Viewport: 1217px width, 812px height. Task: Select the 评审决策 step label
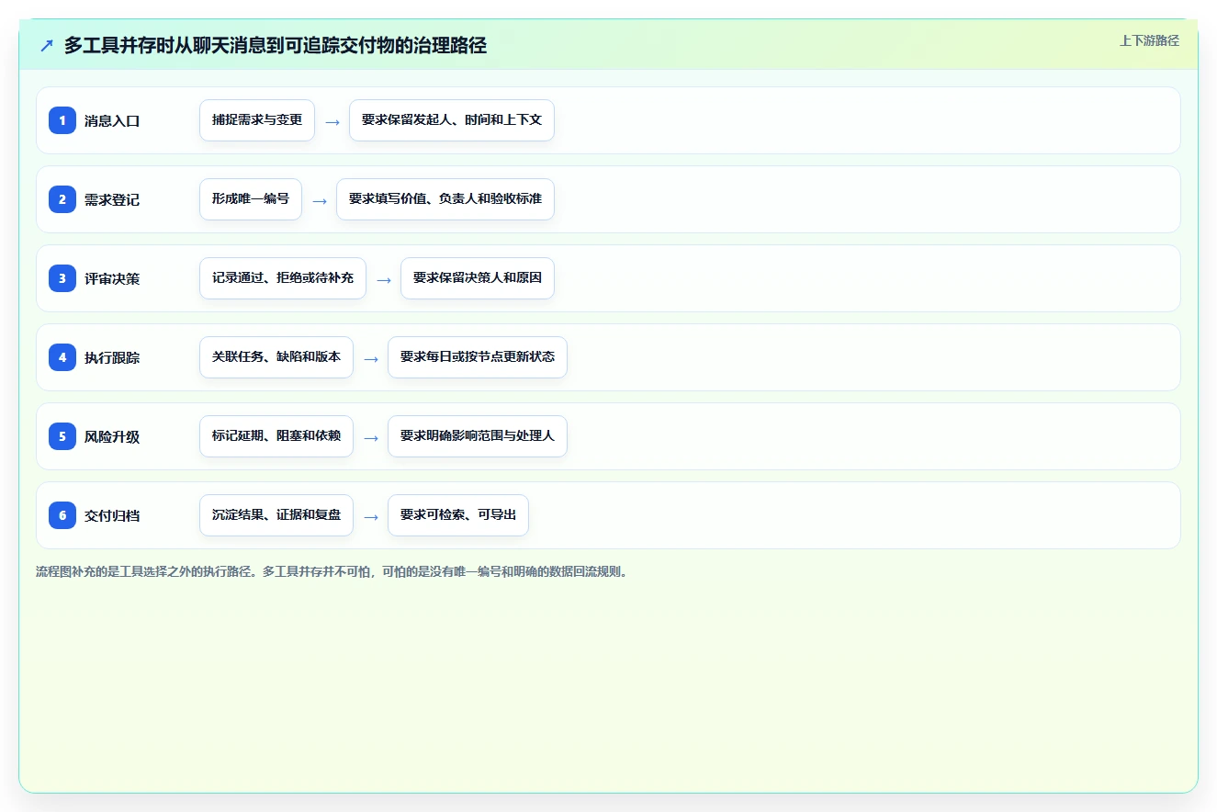coord(112,278)
